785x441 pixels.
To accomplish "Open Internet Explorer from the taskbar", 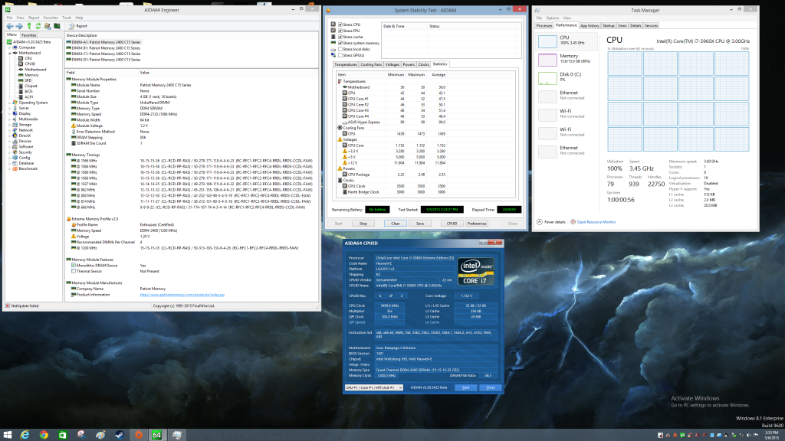I will click(x=25, y=435).
